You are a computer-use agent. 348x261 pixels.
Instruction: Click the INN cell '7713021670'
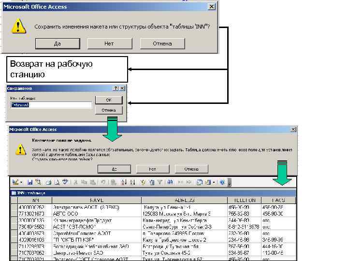pyautogui.click(x=35, y=214)
